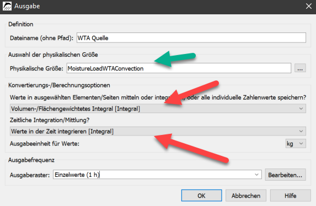Viewport: 316px width, 206px height.
Task: Open the physical quantity browse (...) button
Action: click(x=300, y=68)
